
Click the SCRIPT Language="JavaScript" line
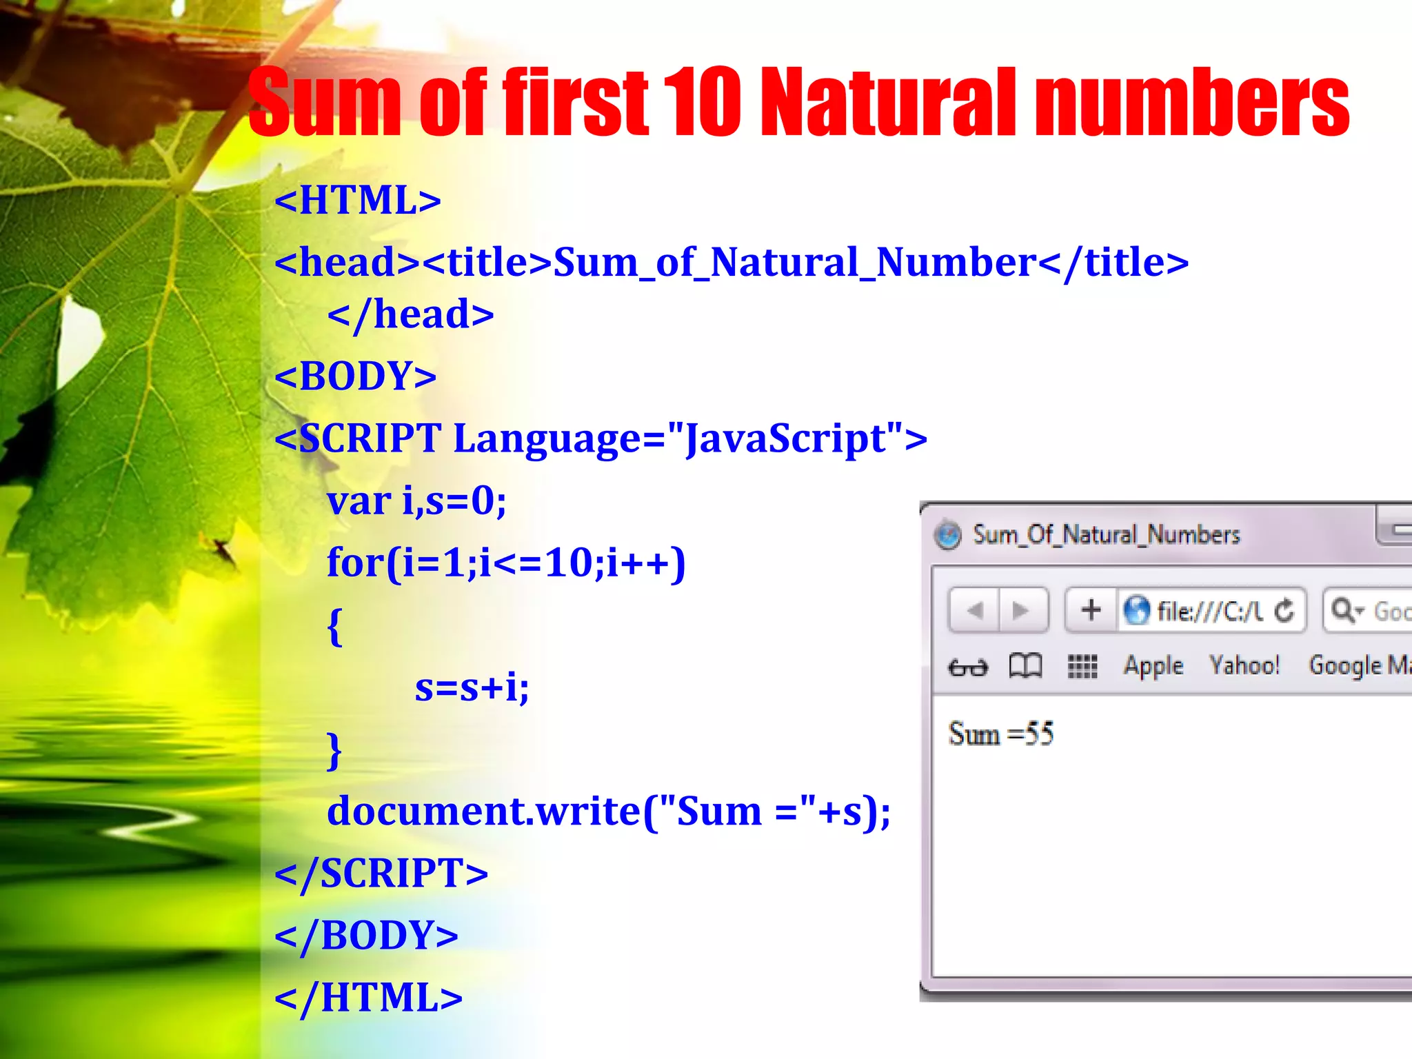601,438
